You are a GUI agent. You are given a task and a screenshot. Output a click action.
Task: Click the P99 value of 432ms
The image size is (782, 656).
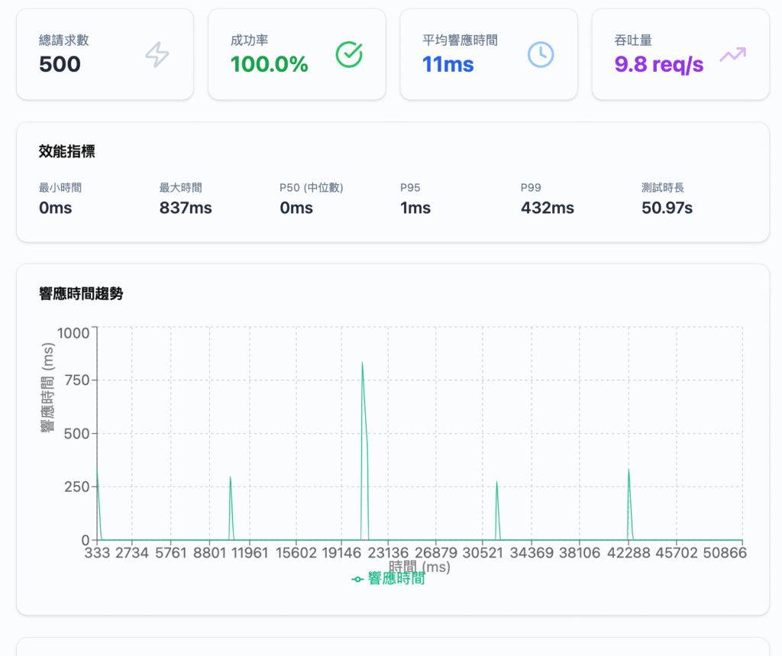547,208
